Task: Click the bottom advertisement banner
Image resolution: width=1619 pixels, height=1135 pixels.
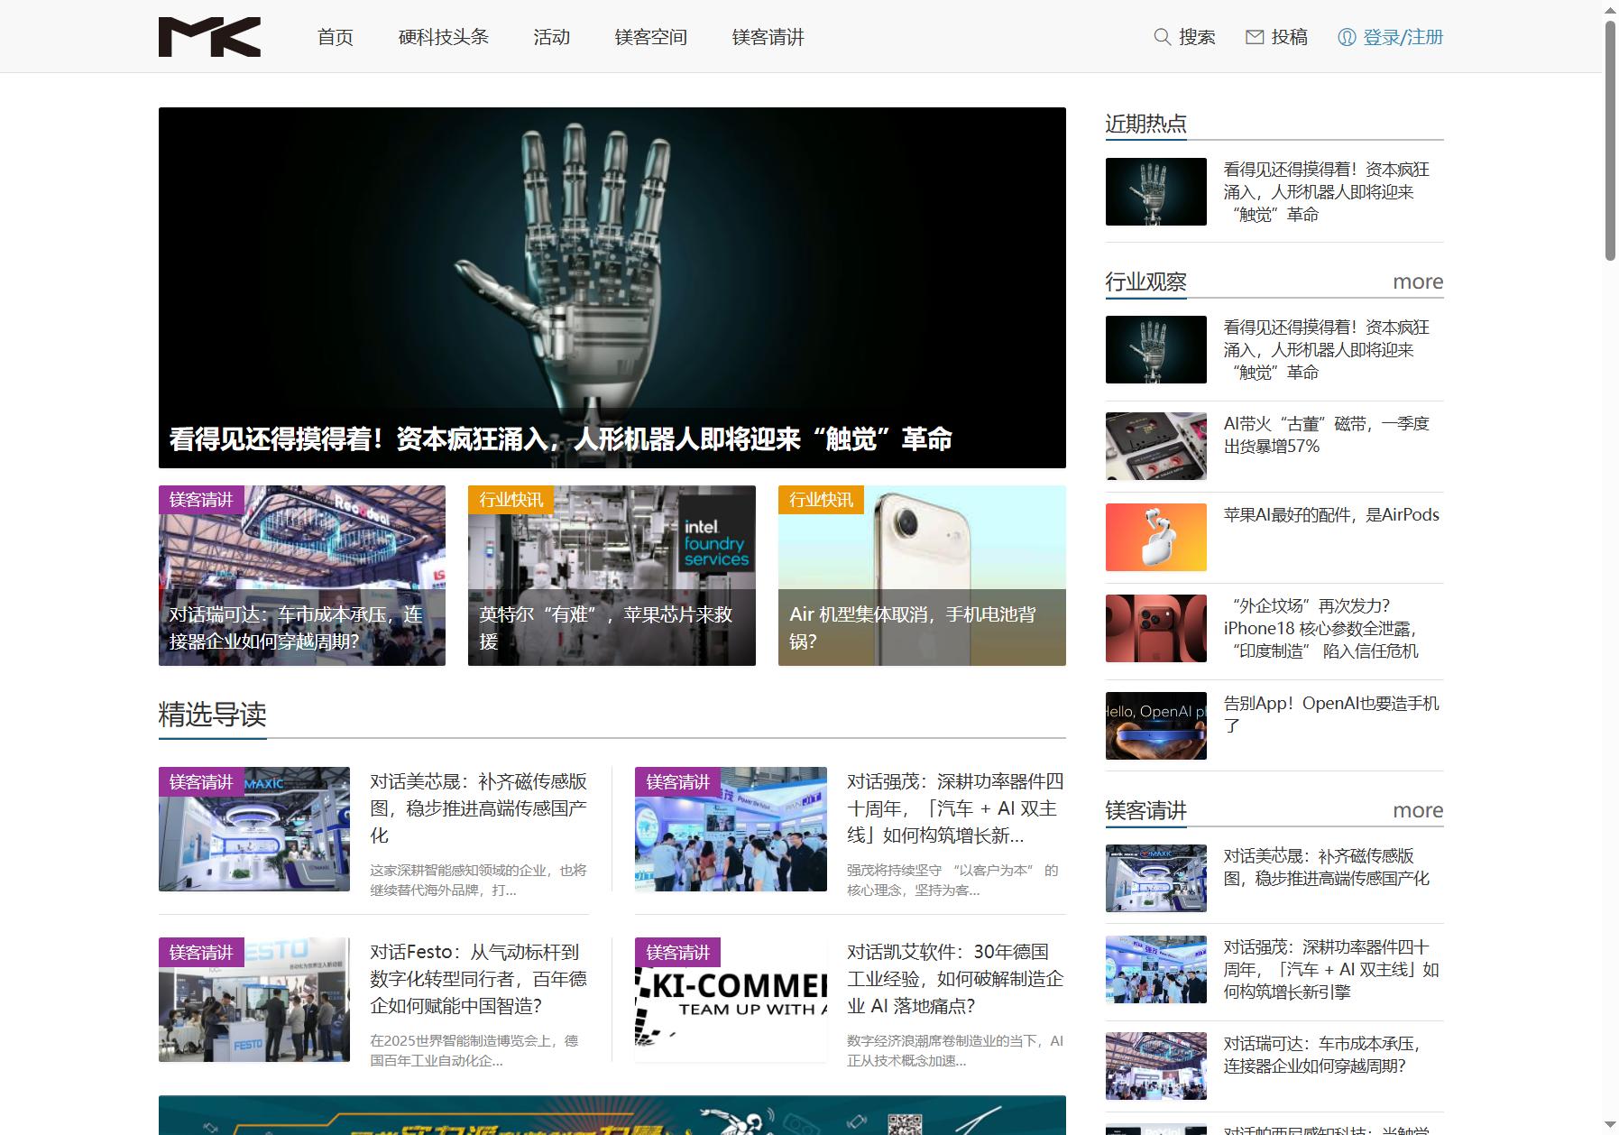Action: [x=612, y=1115]
